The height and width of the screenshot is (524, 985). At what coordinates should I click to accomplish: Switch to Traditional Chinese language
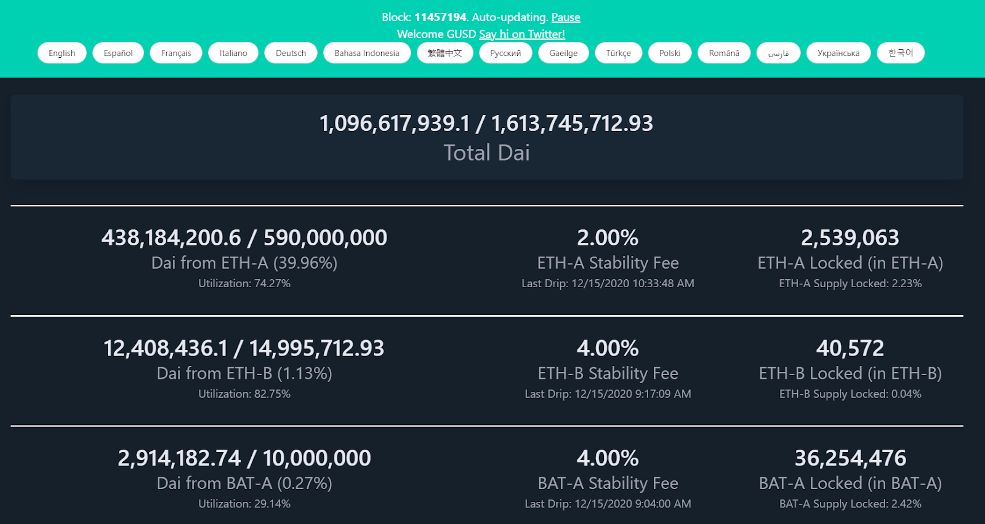tap(444, 53)
